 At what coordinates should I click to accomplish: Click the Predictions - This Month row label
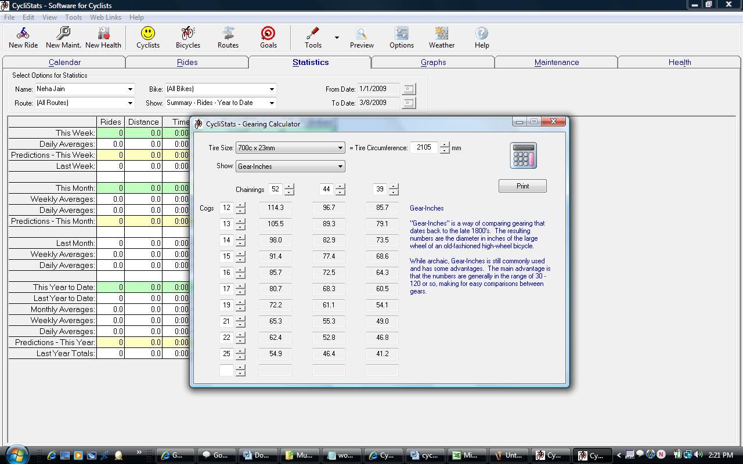tap(52, 221)
